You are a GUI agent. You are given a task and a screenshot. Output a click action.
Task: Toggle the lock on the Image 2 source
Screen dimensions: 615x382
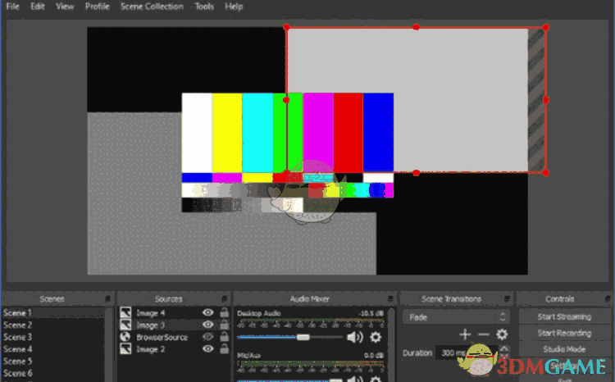tap(225, 348)
